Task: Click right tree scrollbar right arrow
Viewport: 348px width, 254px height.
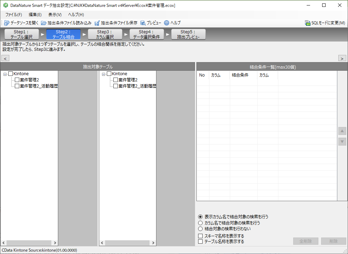Action: pos(153,243)
